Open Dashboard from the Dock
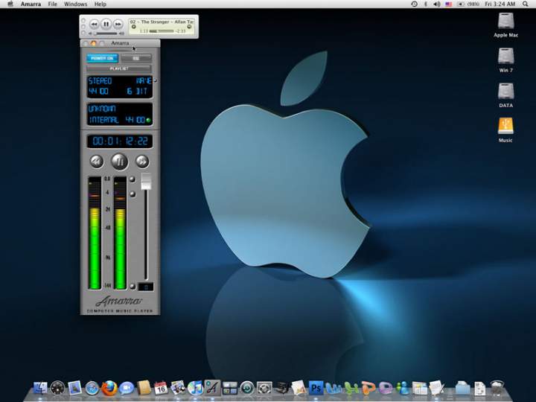536x402 pixels. [x=57, y=389]
